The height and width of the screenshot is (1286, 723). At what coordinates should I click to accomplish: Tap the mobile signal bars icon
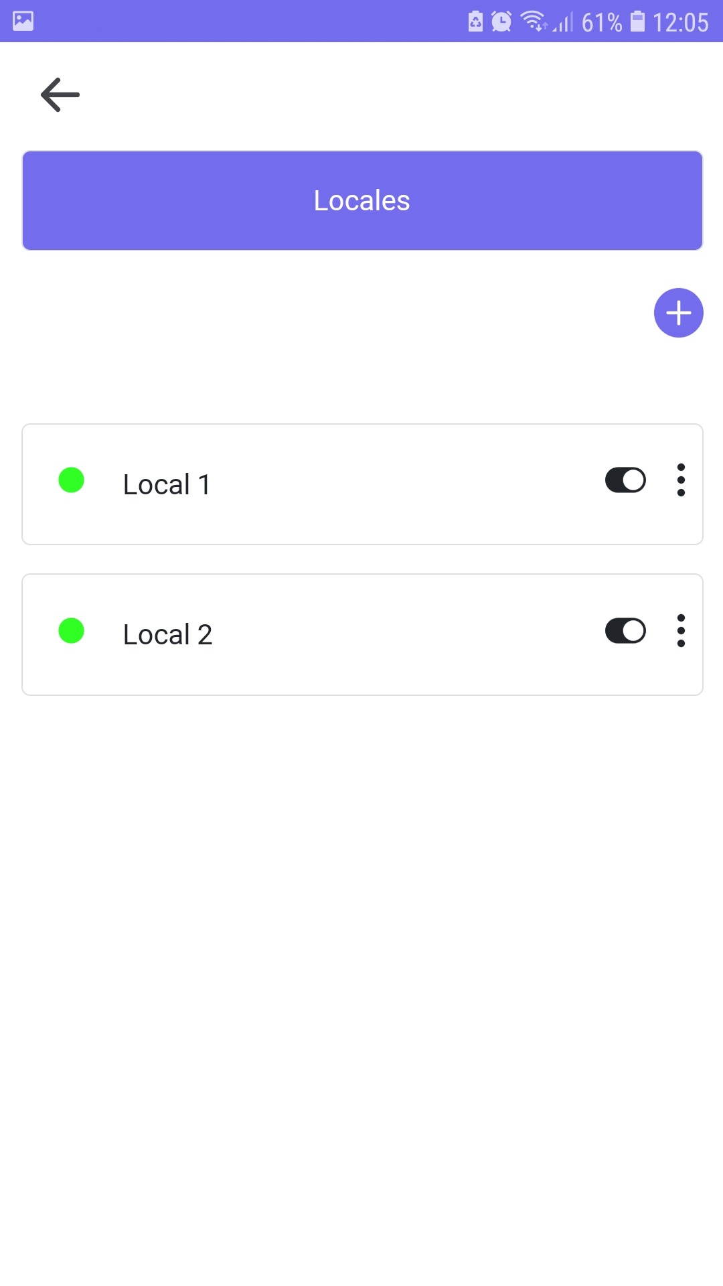tap(563, 23)
